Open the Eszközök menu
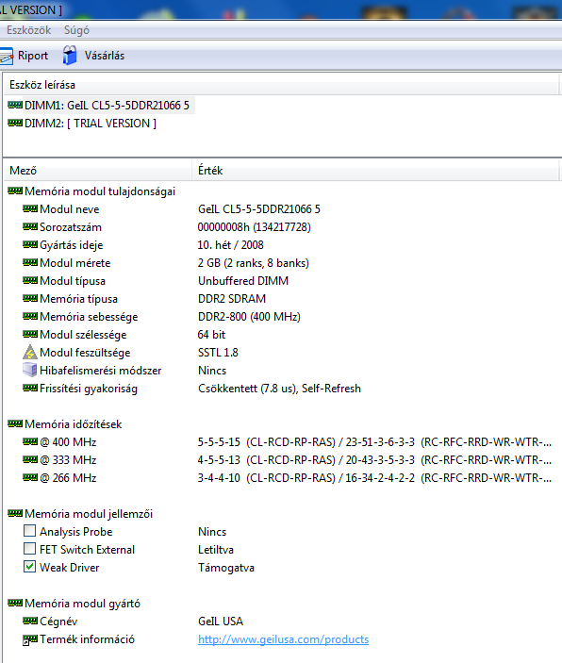The image size is (562, 663). [x=28, y=30]
